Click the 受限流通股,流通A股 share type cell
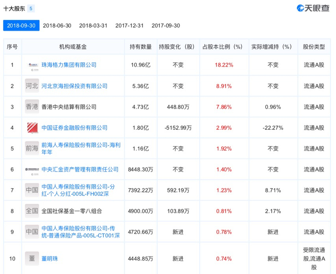Image resolution: width=336 pixels, height=274 pixels. [314, 259]
